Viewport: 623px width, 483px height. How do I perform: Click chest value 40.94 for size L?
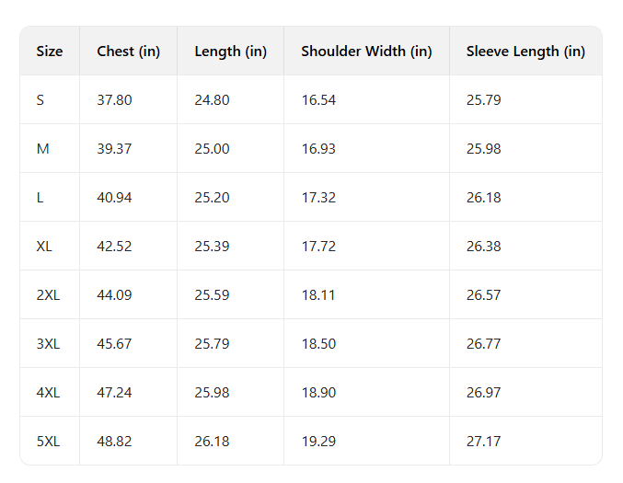[114, 198]
